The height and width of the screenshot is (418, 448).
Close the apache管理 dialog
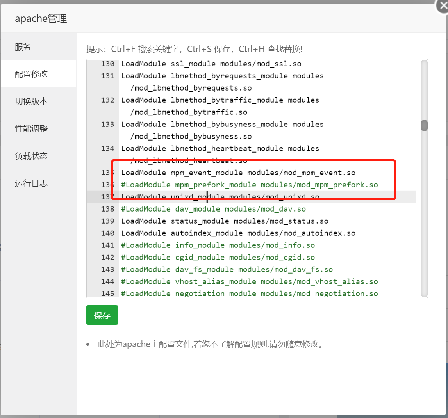tap(443, 6)
